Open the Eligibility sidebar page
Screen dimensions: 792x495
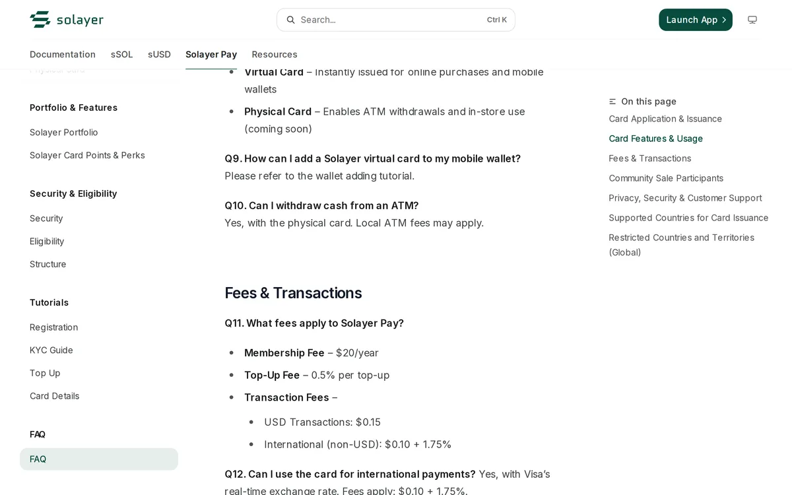pos(47,241)
